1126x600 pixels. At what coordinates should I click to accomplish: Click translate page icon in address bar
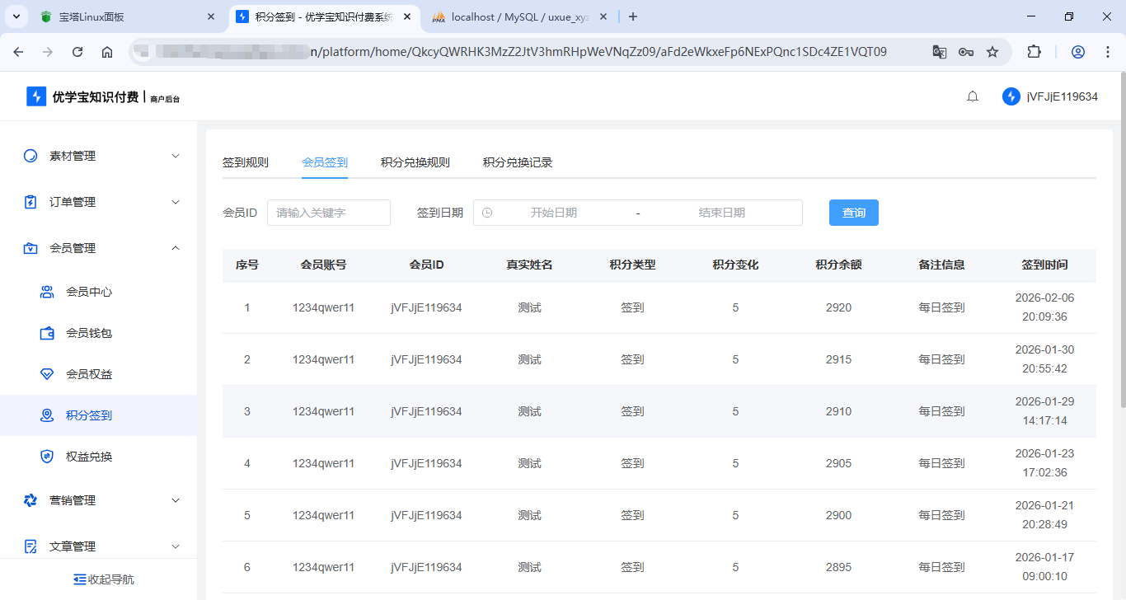(x=939, y=52)
